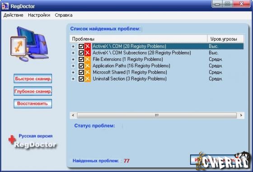The height and width of the screenshot is (172, 253).
Task: Click the Восстановить button
Action: (x=33, y=103)
